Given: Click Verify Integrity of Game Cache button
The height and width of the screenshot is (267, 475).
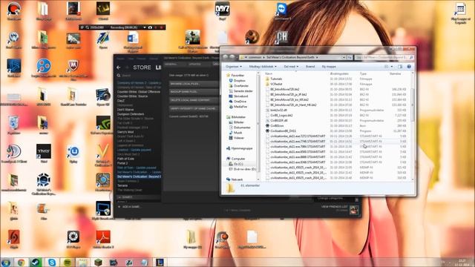Looking at the screenshot, I should click(x=194, y=108).
